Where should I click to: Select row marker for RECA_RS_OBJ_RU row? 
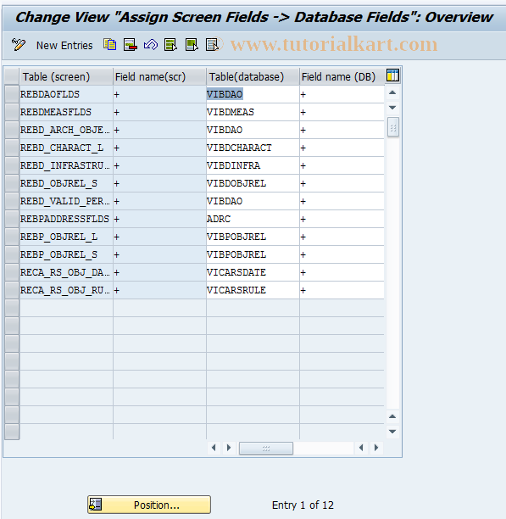tap(12, 290)
